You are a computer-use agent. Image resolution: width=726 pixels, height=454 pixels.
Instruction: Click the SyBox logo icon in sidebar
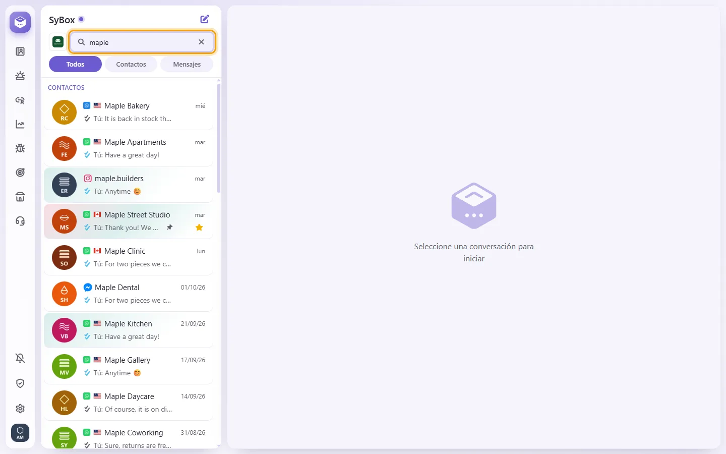(x=20, y=22)
